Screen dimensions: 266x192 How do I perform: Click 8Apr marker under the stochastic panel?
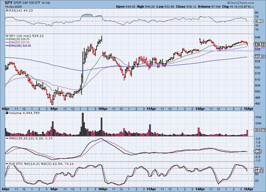coord(6,189)
